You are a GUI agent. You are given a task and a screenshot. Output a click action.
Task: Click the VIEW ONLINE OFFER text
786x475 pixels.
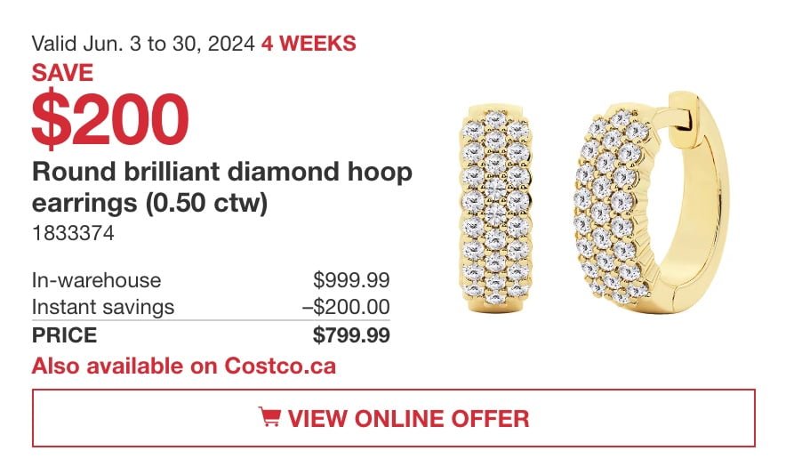point(408,418)
